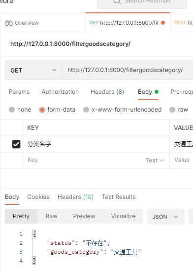Click the Overview binoculars icon
This screenshot has height=273, width=193.
[9, 23]
